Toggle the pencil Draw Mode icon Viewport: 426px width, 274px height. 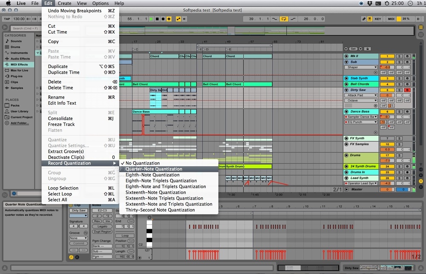364,19
